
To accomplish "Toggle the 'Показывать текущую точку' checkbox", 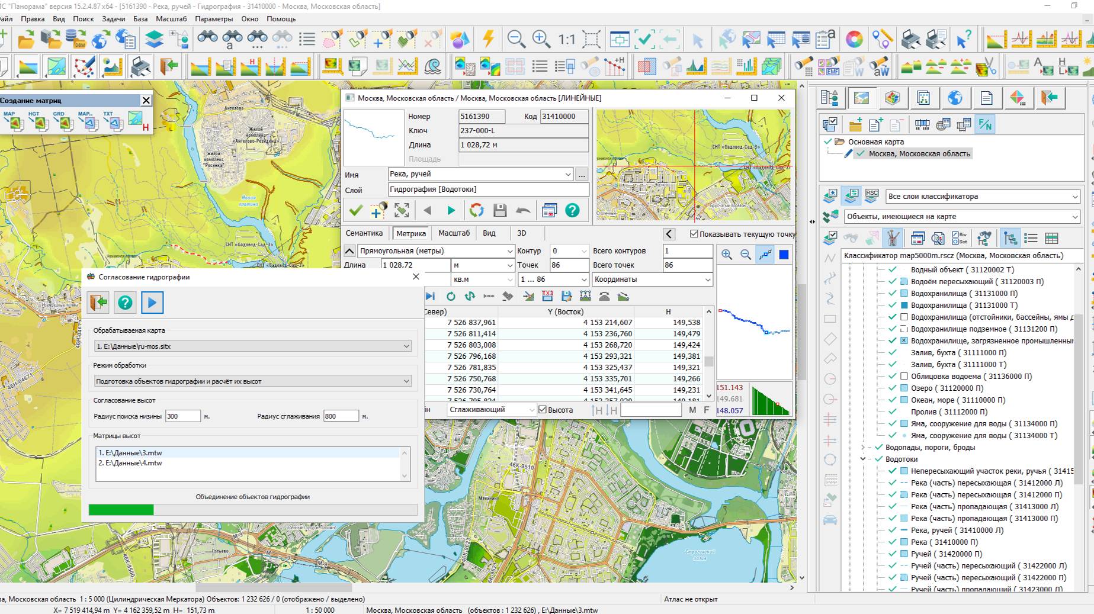I will tap(694, 234).
